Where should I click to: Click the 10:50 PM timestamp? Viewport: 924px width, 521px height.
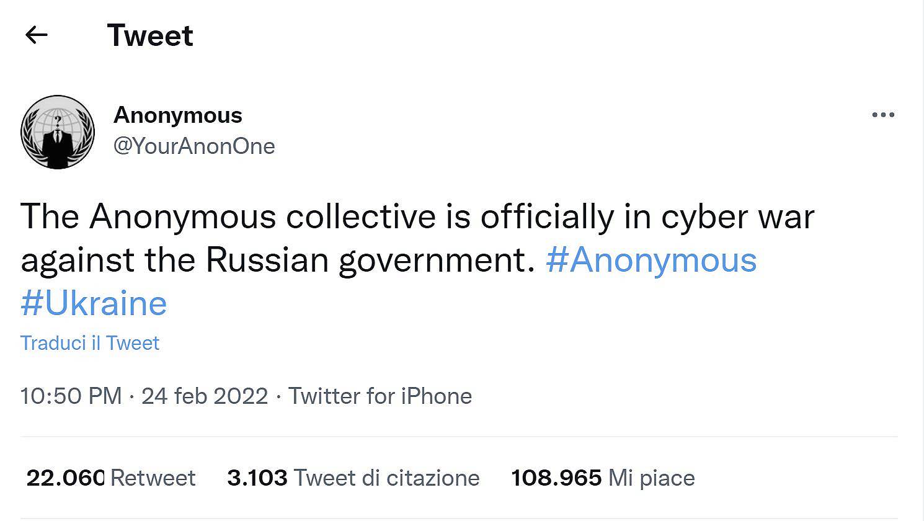pos(71,396)
